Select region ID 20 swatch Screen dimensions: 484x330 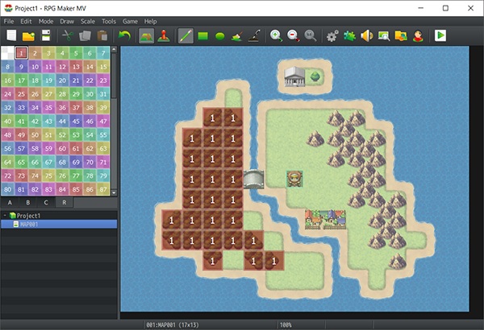62,80
